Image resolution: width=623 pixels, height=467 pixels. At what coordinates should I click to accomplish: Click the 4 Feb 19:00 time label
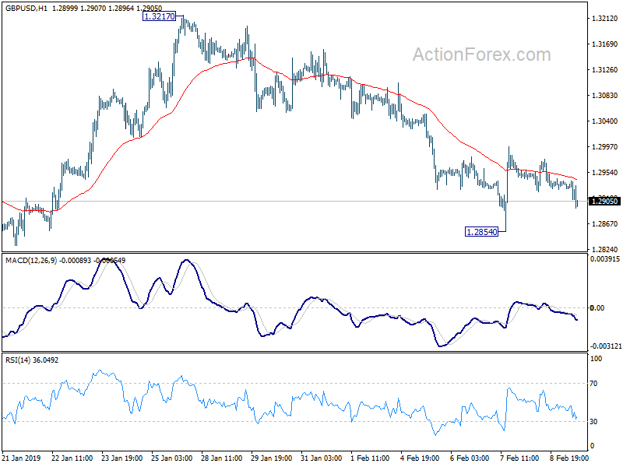[x=420, y=458]
